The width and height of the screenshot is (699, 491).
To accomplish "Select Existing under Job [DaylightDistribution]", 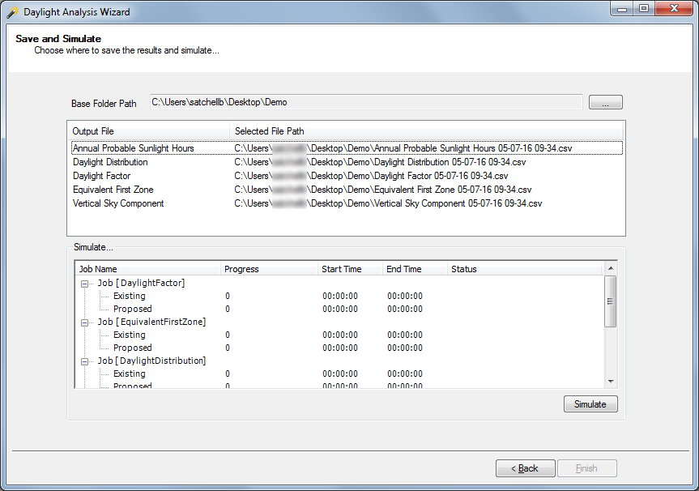I will tap(130, 374).
